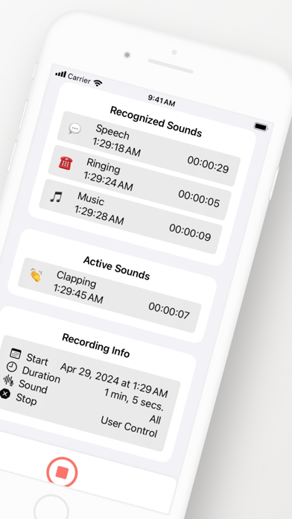Select the All sound value
The width and height of the screenshot is (292, 519).
point(155,419)
